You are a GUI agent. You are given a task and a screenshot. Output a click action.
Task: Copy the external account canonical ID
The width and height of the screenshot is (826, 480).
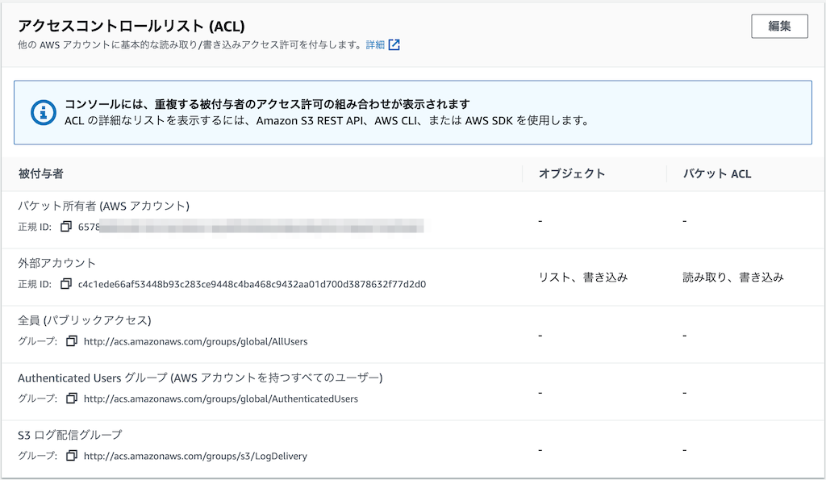[x=66, y=284]
